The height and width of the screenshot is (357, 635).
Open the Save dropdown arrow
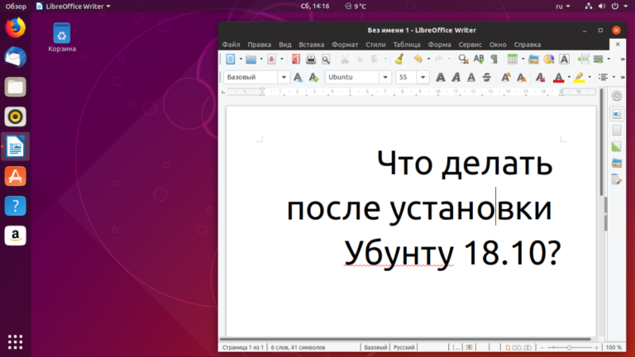click(282, 59)
